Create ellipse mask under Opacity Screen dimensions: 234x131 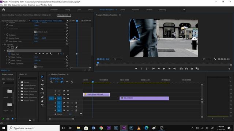click(8, 48)
